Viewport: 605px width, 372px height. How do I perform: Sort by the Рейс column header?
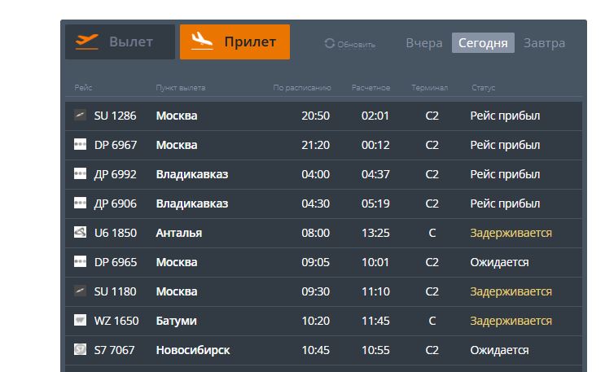coord(83,88)
